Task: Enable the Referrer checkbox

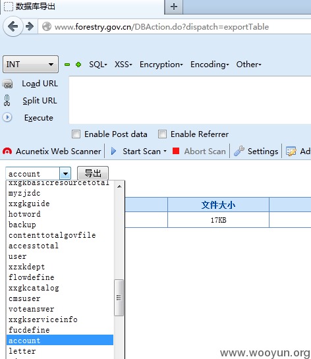Action: [162, 134]
